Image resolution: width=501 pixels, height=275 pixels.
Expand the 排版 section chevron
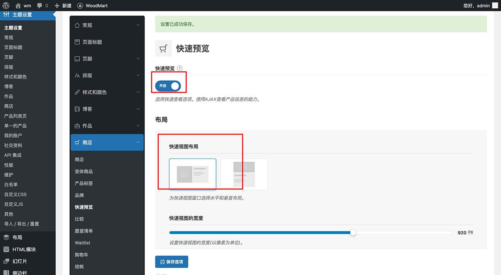point(138,75)
